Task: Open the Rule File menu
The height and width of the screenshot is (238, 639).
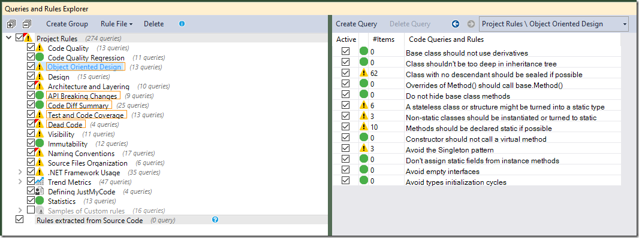Action: 116,24
